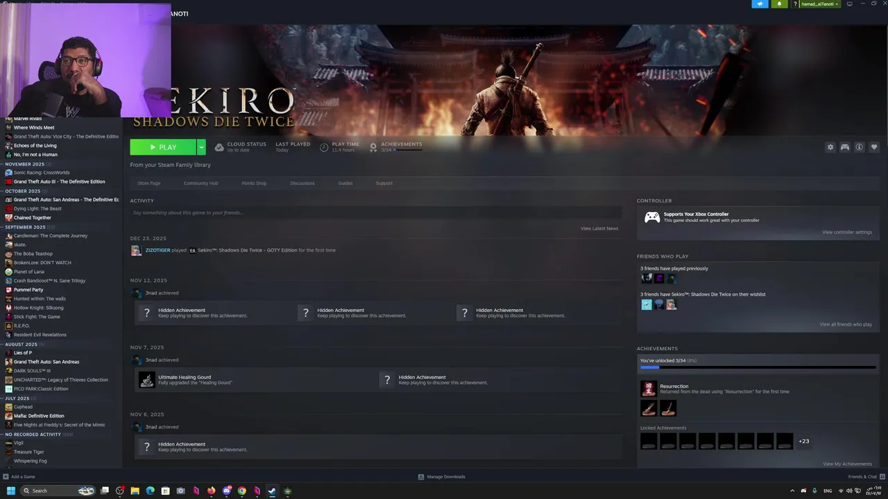This screenshot has height=499, width=888.
Task: Open the Play button dropdown arrow
Action: tap(201, 147)
